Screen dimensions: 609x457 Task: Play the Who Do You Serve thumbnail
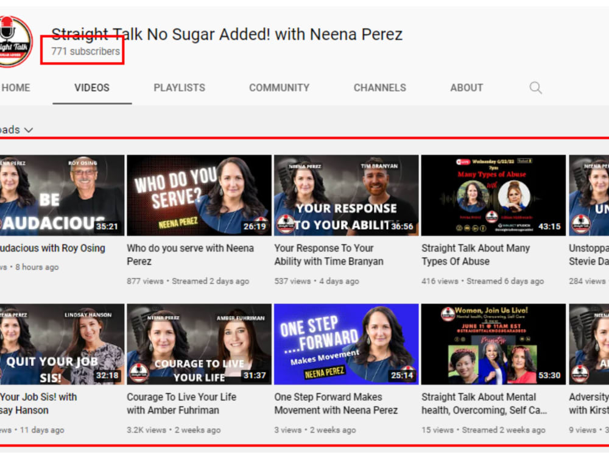[199, 196]
